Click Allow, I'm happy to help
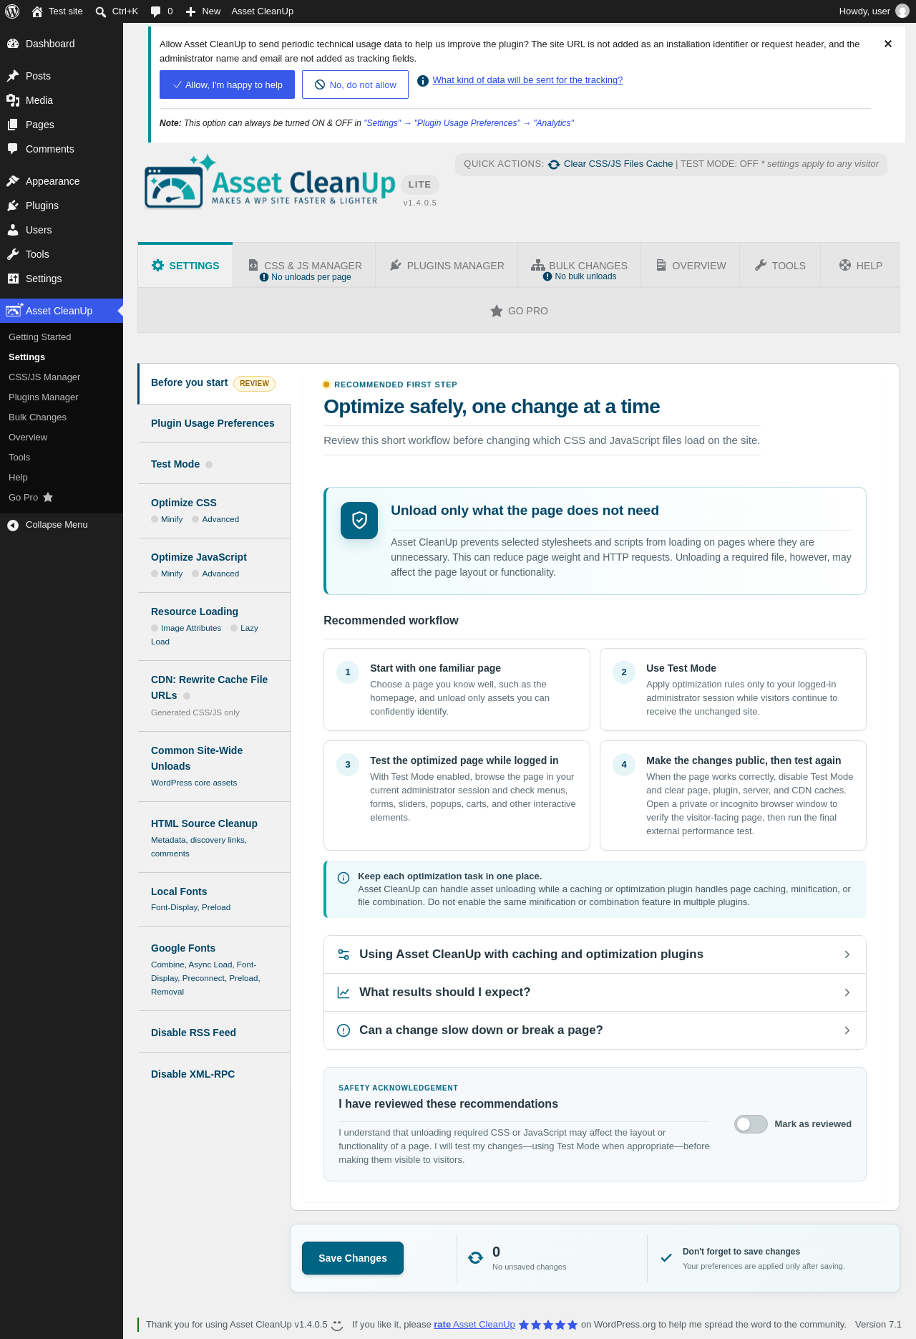 [x=227, y=84]
